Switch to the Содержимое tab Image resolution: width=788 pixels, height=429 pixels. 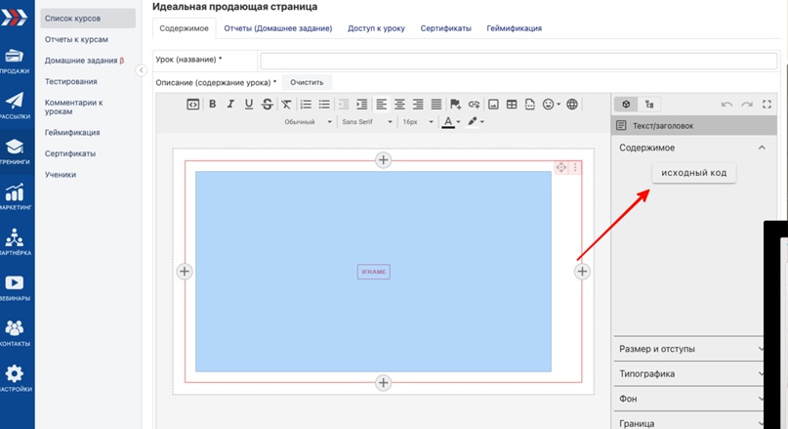[x=184, y=28]
